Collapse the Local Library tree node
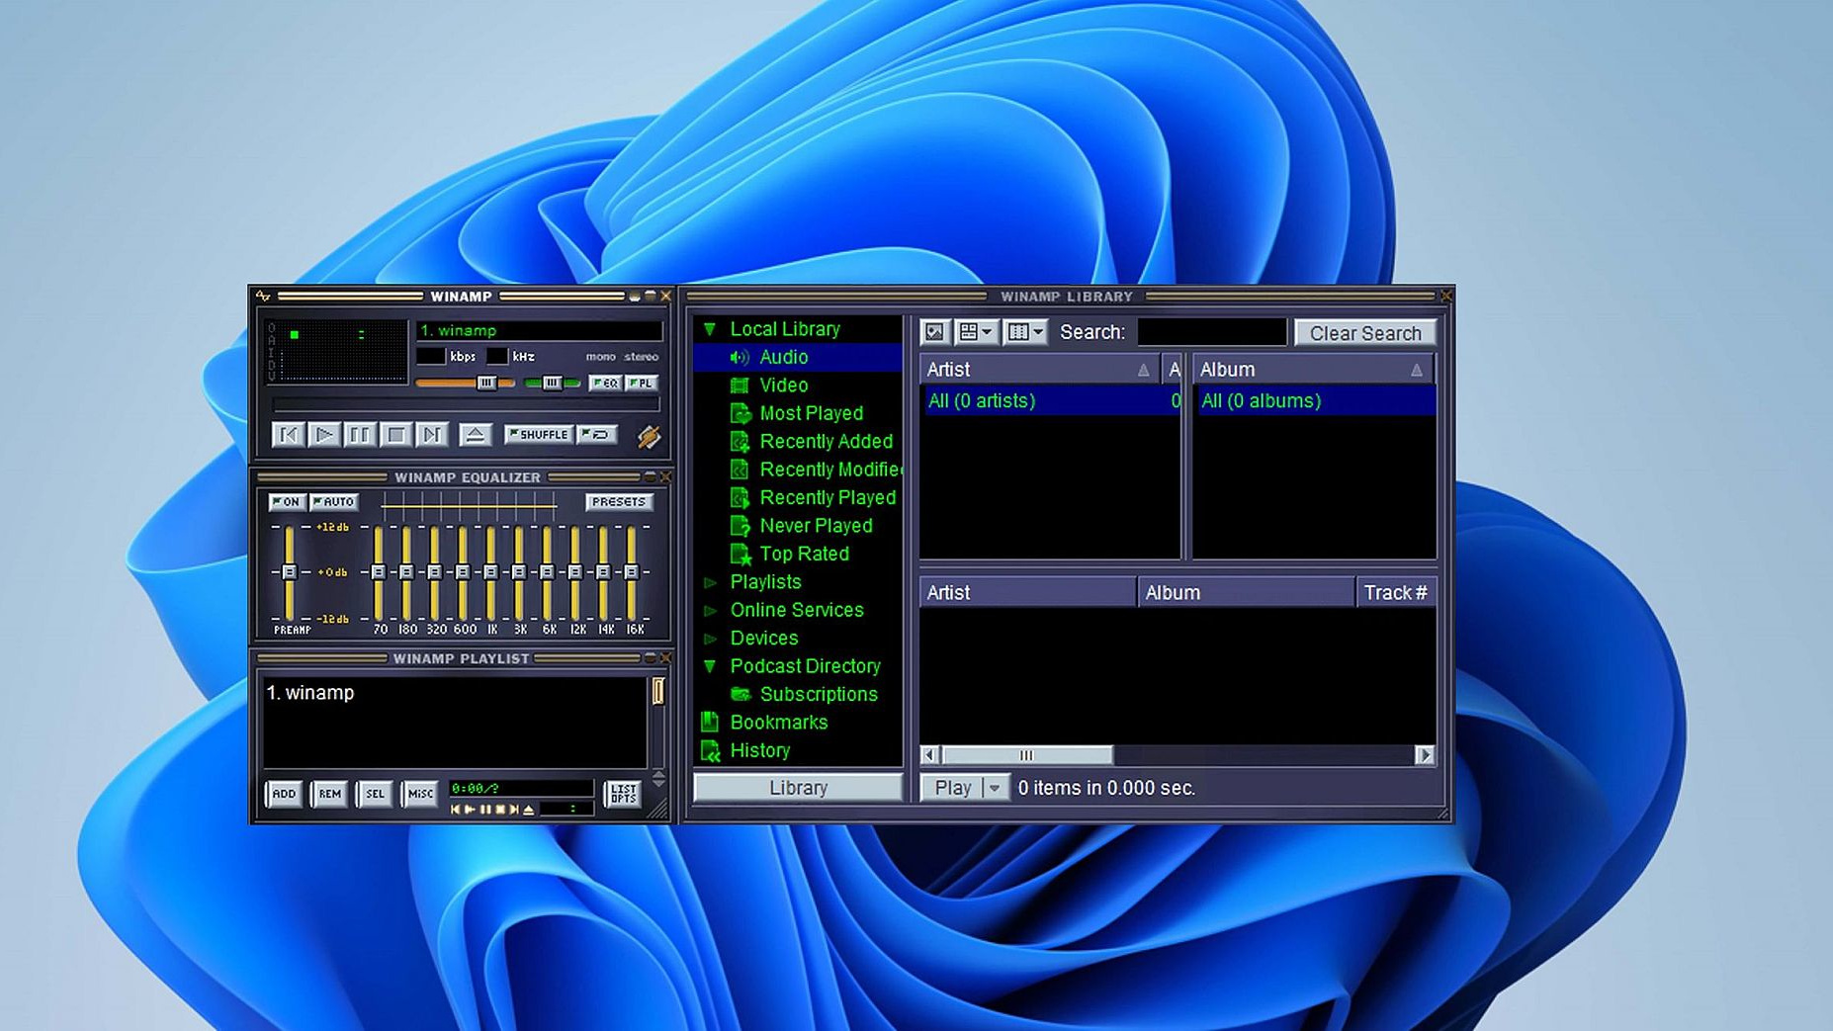This screenshot has height=1031, width=1833. (710, 329)
